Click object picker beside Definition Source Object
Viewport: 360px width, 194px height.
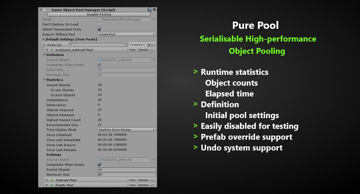tap(154, 60)
